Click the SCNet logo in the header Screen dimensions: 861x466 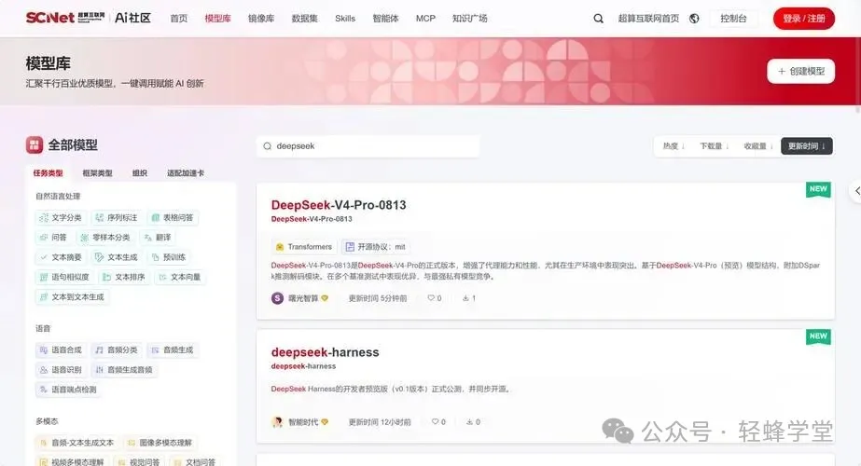[64, 18]
